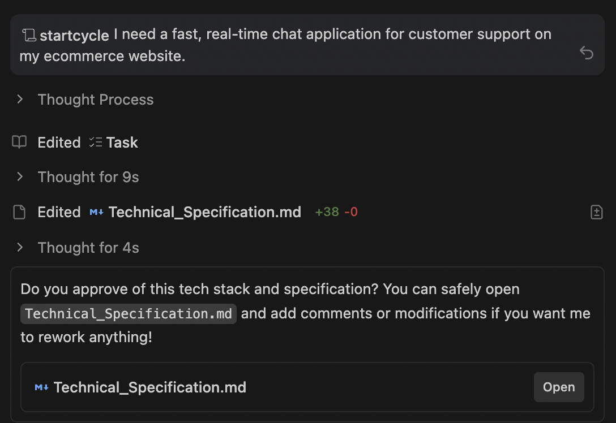Click the Thought Process label
This screenshot has width=616, height=423.
(x=96, y=100)
